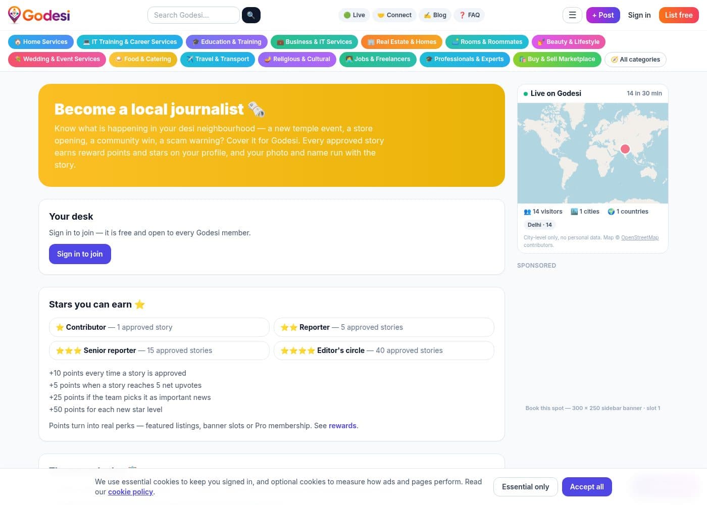Select Home Services category
The image size is (707, 505).
41,42
